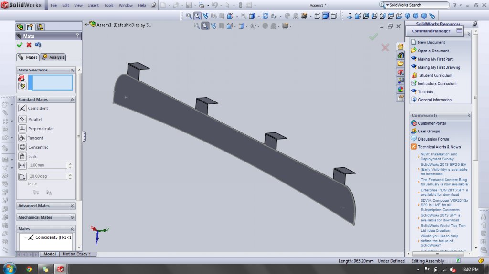Click the Open a Document link
Viewport: 489px width, 274px height.
[x=434, y=51]
